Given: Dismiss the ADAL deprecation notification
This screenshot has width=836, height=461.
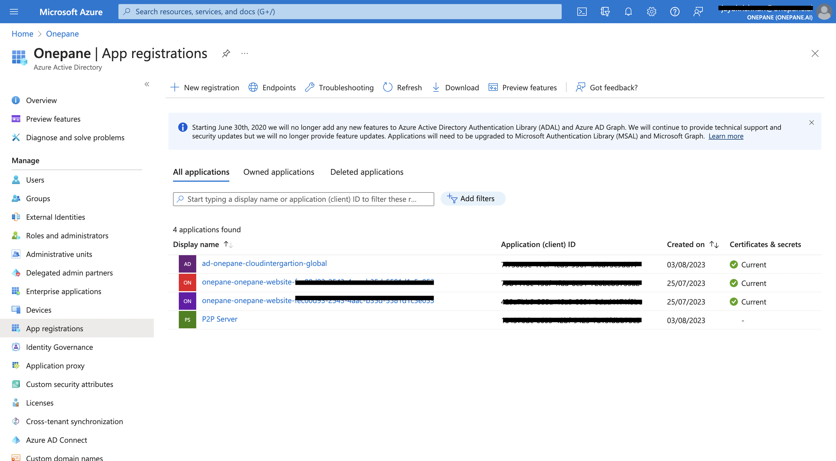Looking at the screenshot, I should coord(812,122).
